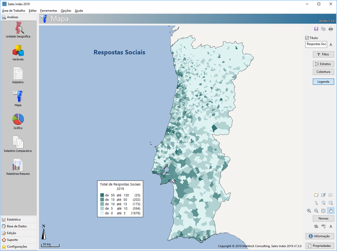This screenshot has height=251, width=337.
Task: Open the Ferramentas menu
Action: [49, 11]
